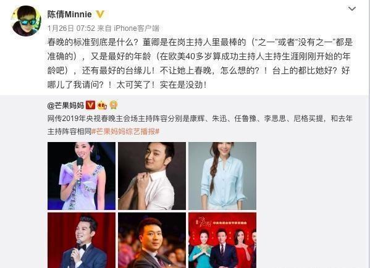This screenshot has height=268, width=370.
Task: Open the 陈倩Minnie username link
Action: click(69, 14)
